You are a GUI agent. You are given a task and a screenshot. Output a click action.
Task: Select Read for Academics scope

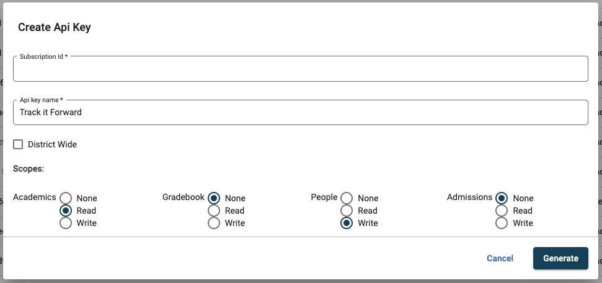(66, 211)
